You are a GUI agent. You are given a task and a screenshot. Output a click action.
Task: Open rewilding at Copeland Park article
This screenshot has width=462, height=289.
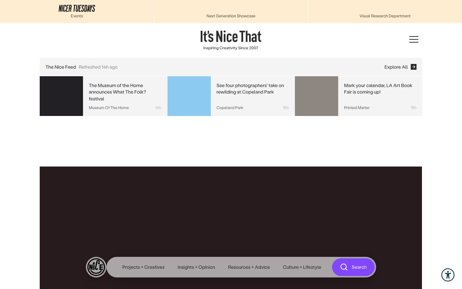pyautogui.click(x=250, y=89)
